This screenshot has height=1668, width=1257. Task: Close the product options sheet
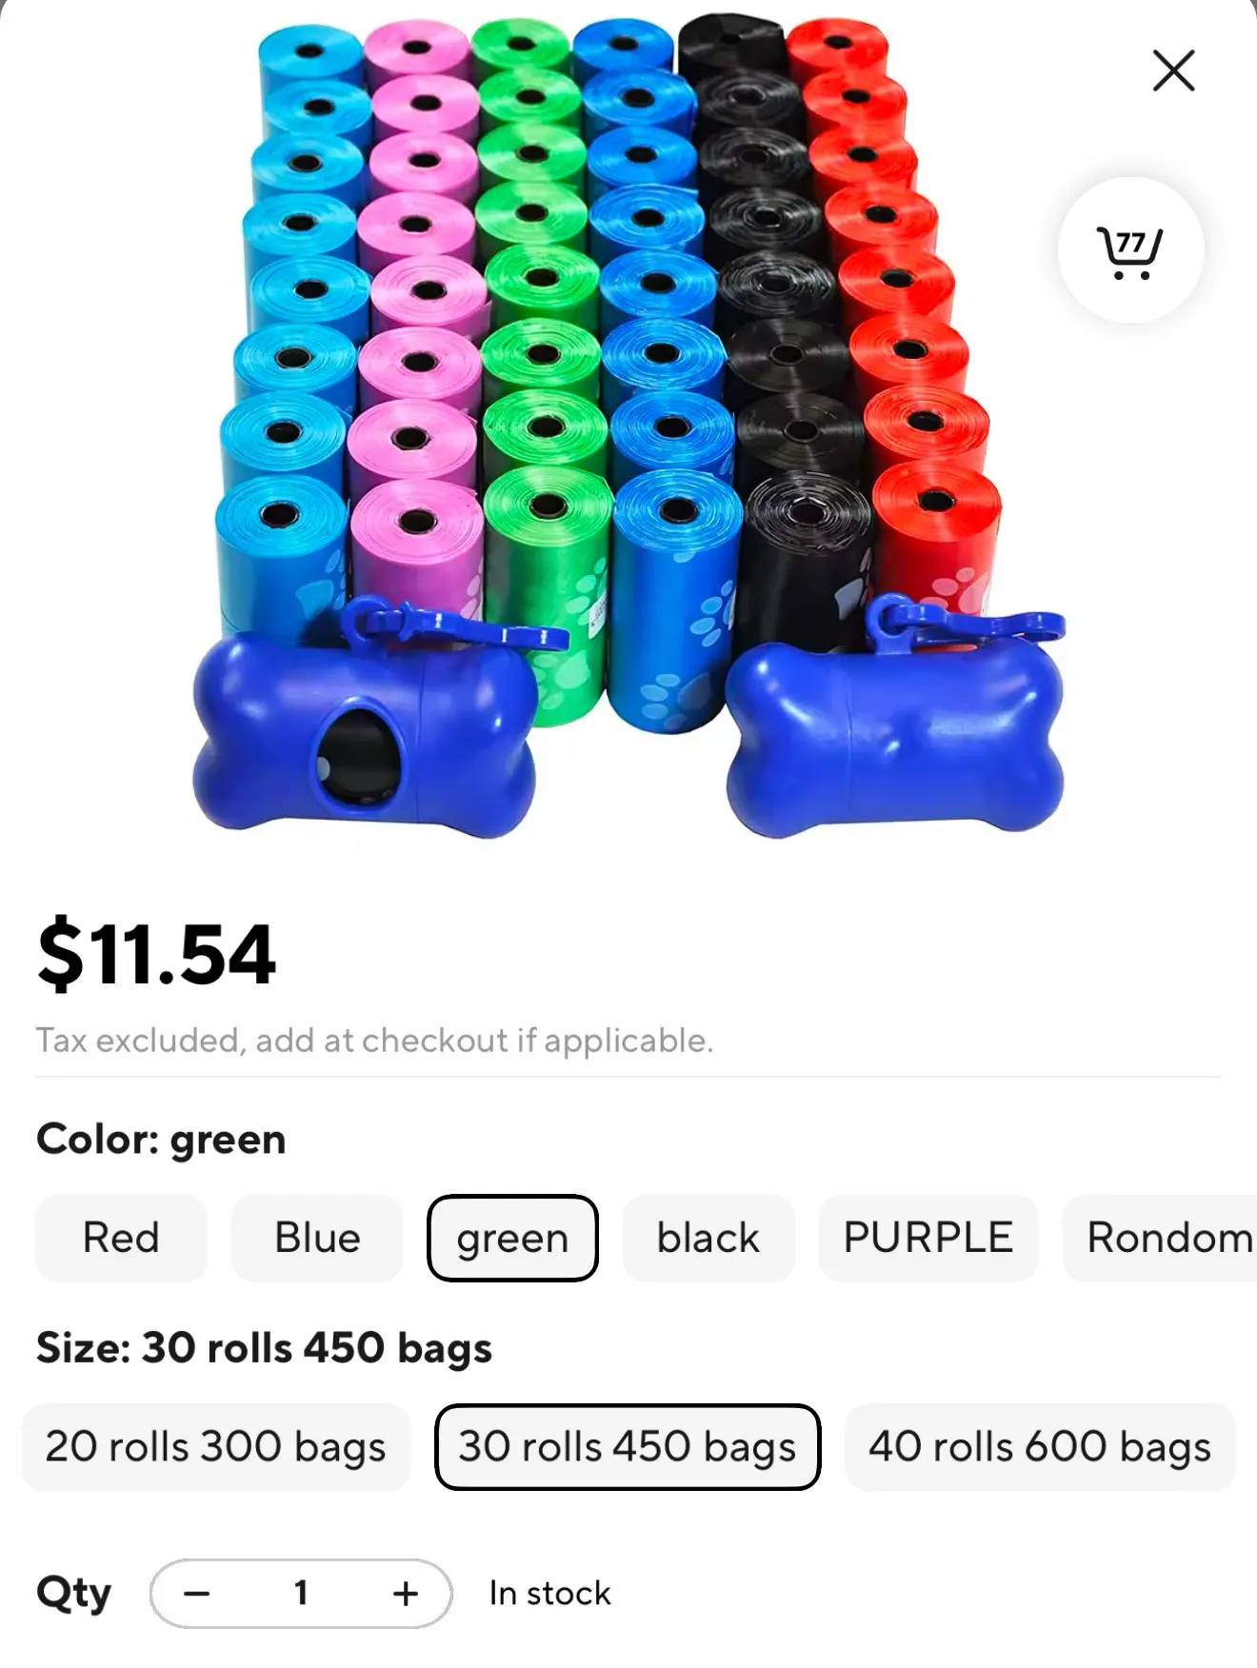[1173, 70]
